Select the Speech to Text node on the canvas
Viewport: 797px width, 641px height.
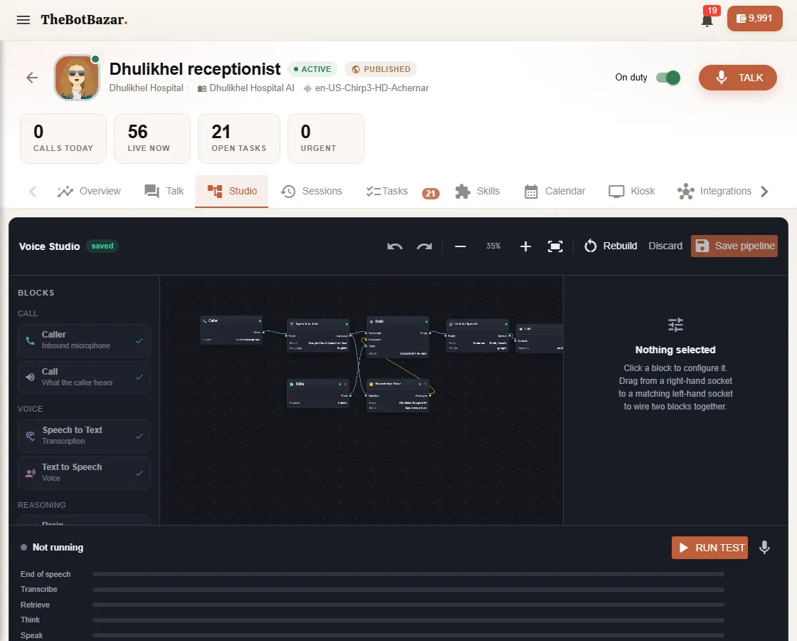pos(318,335)
